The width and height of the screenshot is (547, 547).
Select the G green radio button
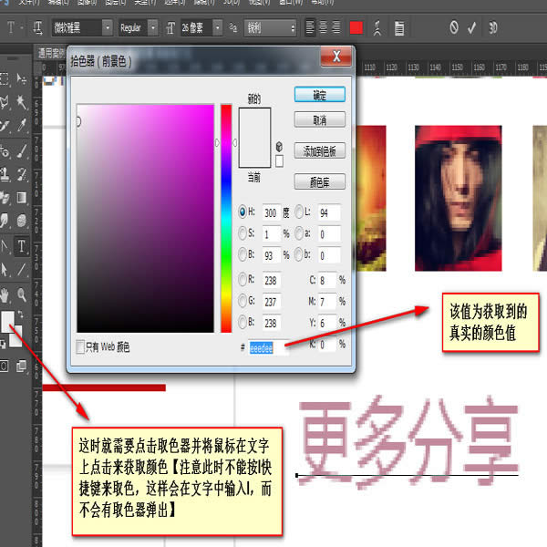pos(243,301)
